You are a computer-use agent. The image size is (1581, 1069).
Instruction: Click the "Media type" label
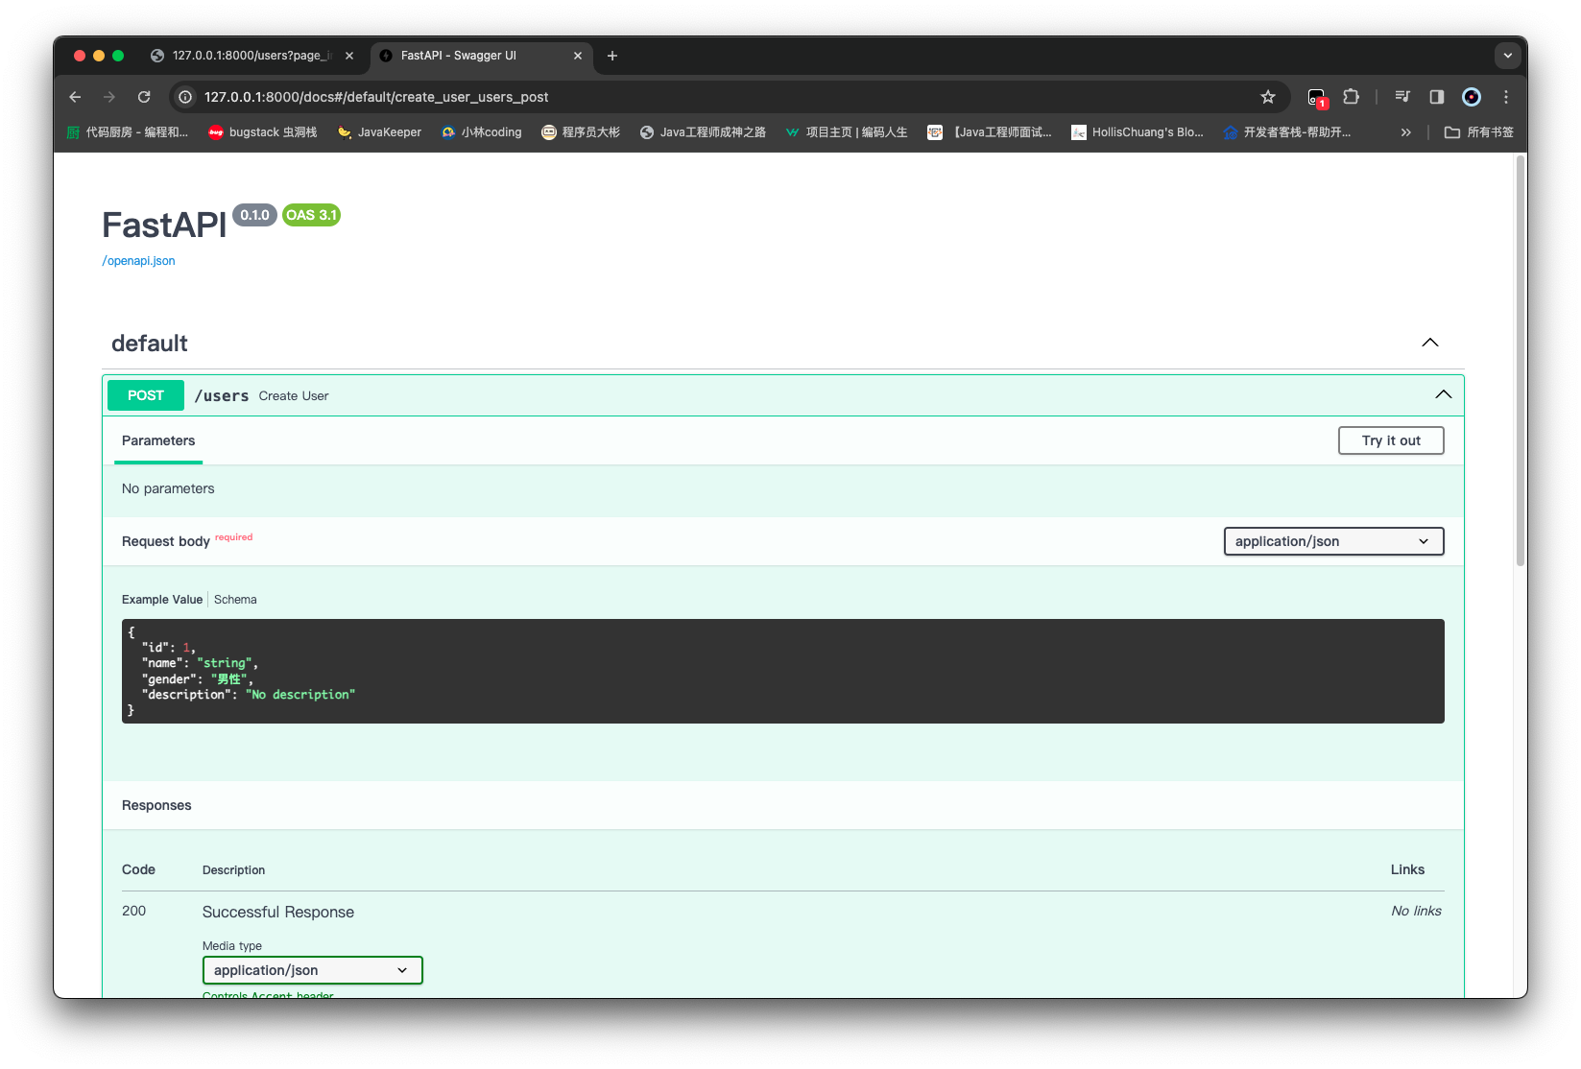click(x=232, y=946)
